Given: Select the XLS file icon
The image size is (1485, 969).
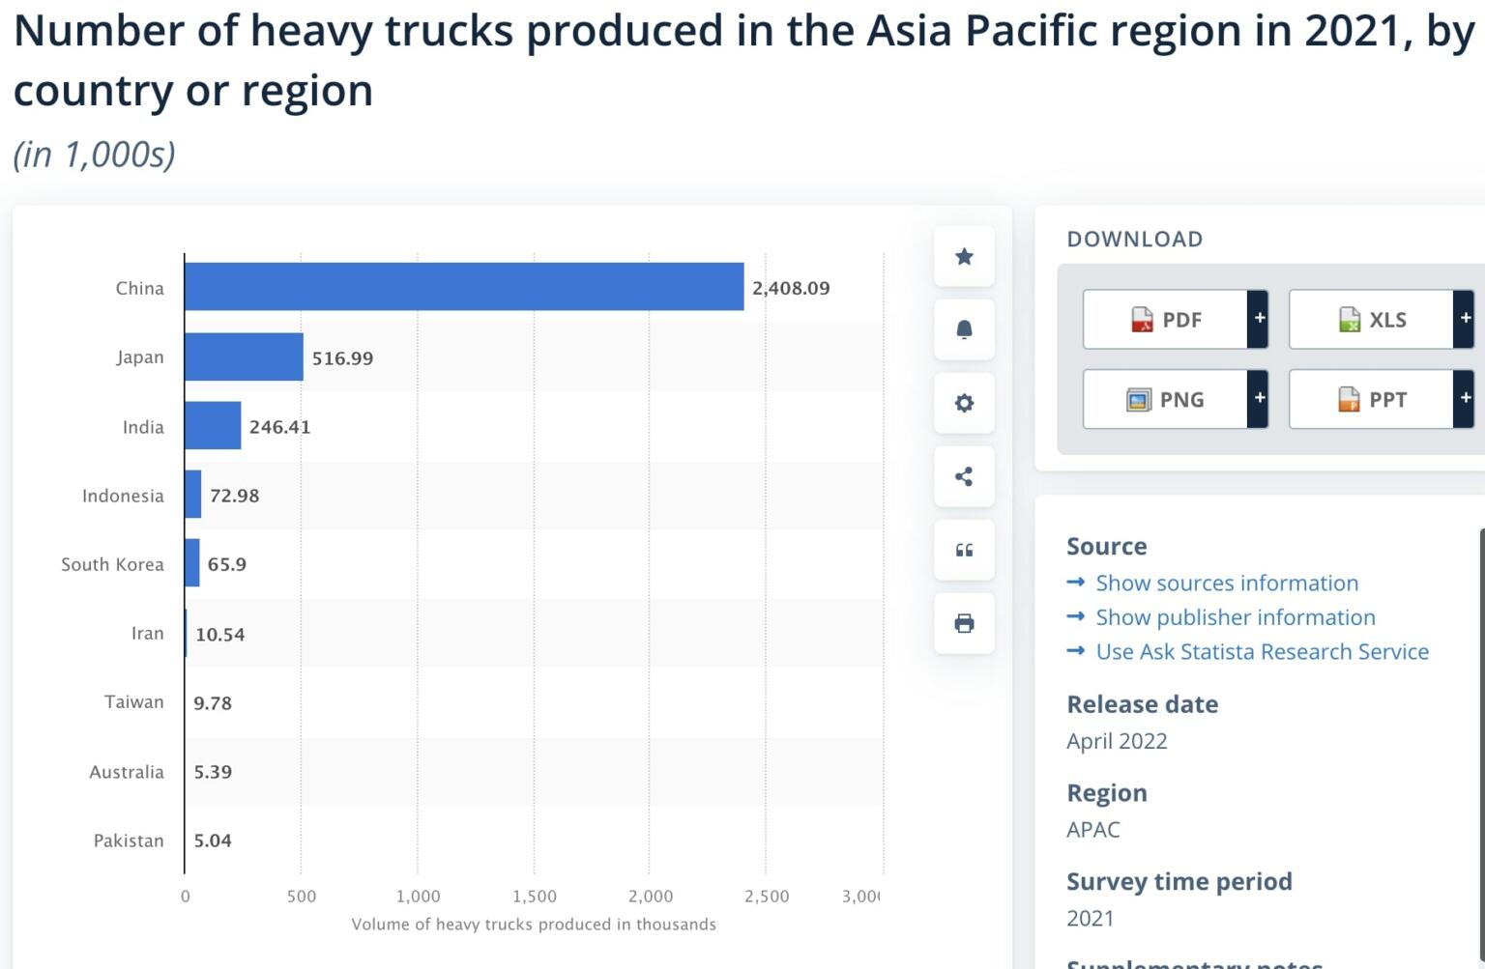Looking at the screenshot, I should pyautogui.click(x=1348, y=319).
